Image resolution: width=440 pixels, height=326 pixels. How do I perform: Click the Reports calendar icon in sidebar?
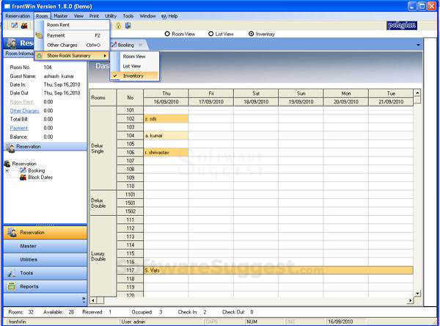[x=12, y=286]
